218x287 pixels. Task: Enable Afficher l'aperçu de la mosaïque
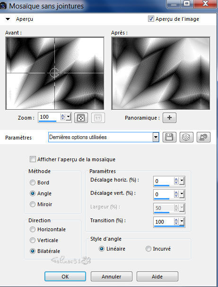click(33, 159)
